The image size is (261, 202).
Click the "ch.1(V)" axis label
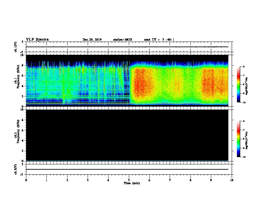pyautogui.click(x=16, y=47)
